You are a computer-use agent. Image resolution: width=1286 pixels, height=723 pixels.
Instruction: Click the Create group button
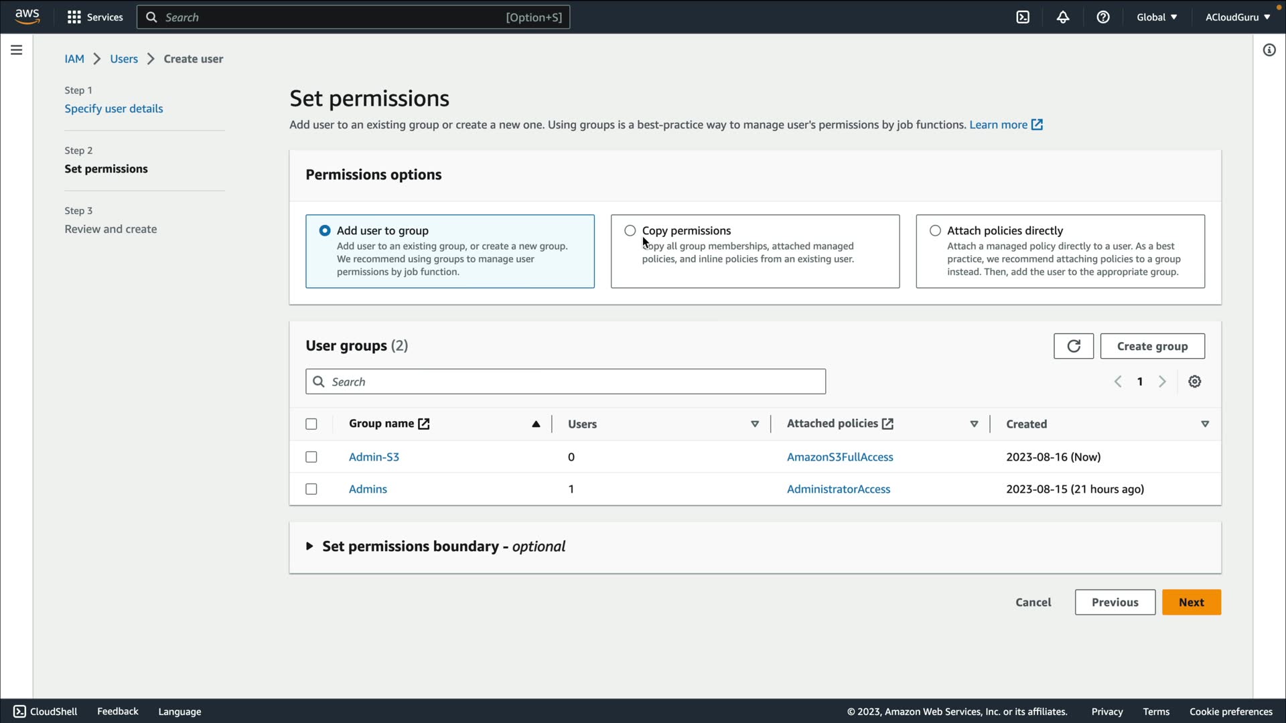point(1152,346)
